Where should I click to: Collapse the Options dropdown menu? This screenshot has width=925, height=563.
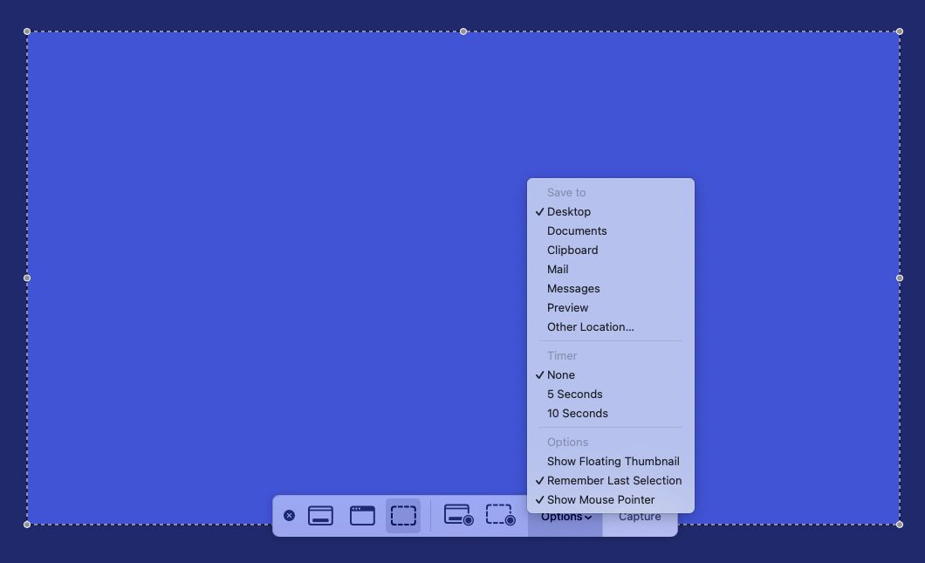(565, 518)
